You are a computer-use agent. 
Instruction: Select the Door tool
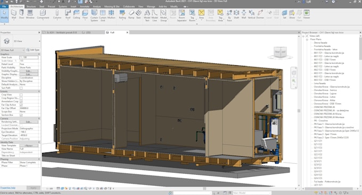coord(21,14)
